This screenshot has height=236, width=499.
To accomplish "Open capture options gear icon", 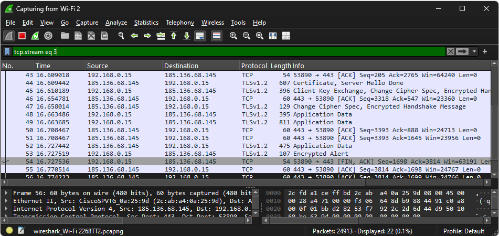I will [x=48, y=36].
